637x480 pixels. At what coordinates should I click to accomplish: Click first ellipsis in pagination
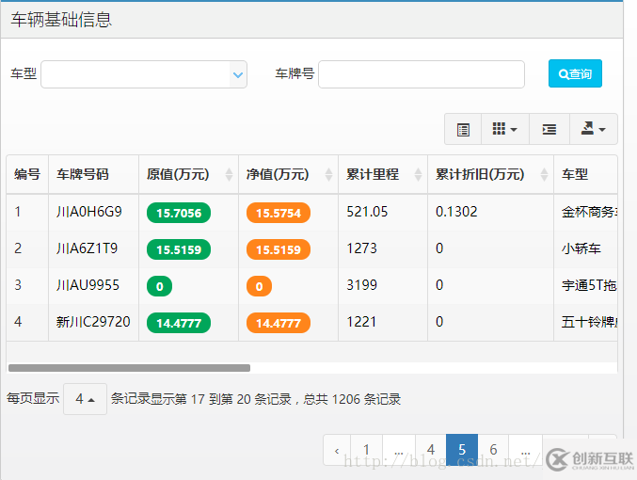tap(399, 450)
